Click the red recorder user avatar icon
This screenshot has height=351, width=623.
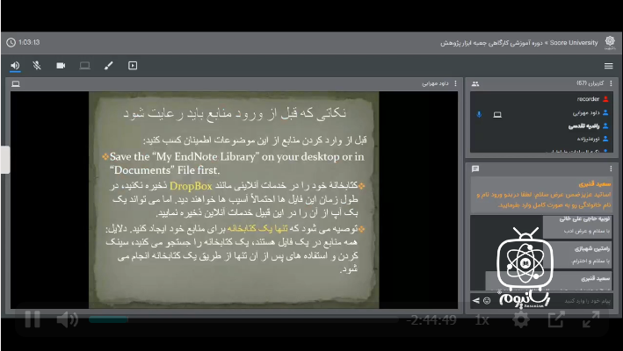(605, 99)
